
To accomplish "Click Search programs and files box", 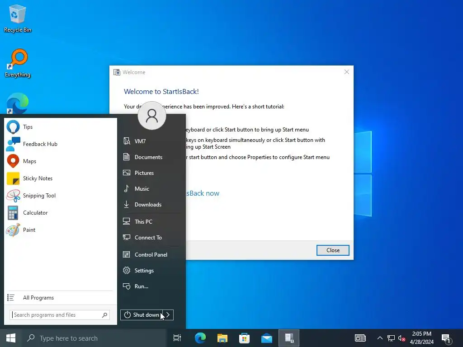I will click(60, 315).
